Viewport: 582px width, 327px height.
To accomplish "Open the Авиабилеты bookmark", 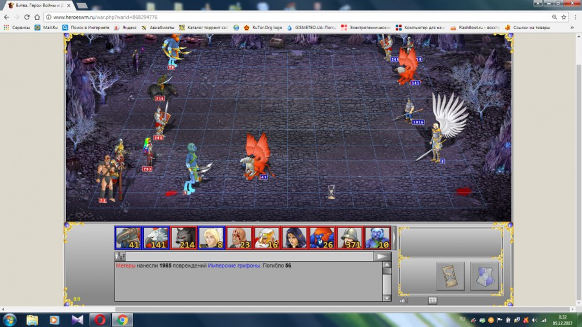I will click(158, 27).
